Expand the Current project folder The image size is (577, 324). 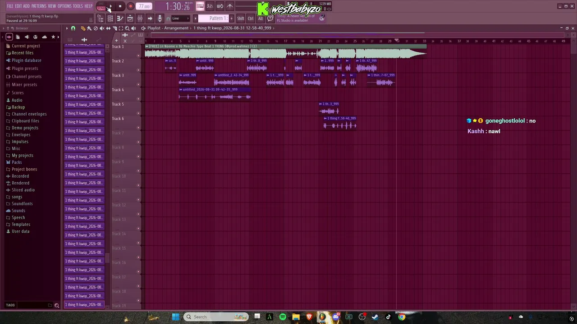26,46
